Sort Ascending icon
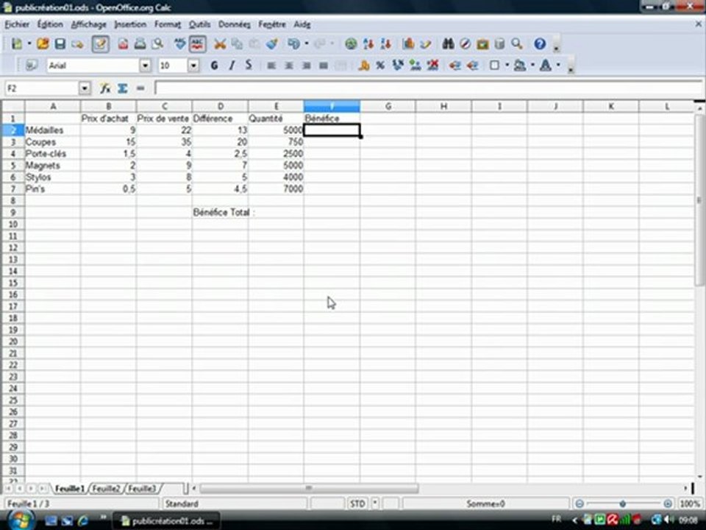The image size is (706, 530). click(x=368, y=43)
